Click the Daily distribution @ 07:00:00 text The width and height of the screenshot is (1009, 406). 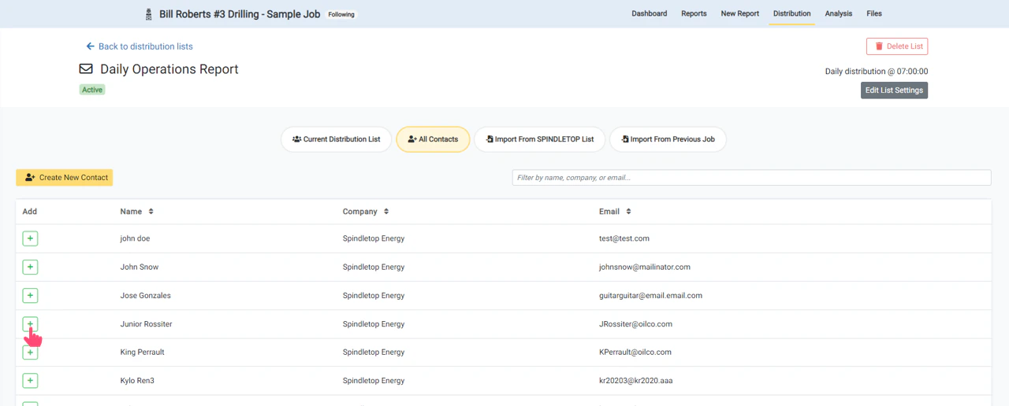[877, 72]
